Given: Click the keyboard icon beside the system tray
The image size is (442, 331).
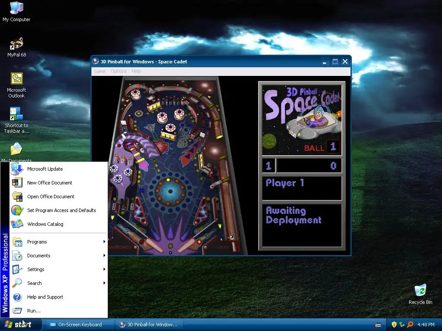Looking at the screenshot, I should tap(378, 325).
